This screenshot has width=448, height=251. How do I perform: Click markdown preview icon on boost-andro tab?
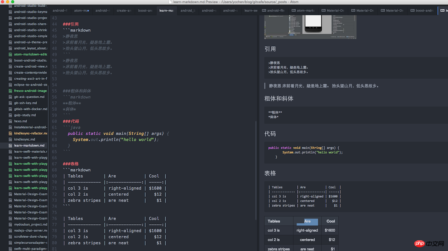[x=412, y=11]
